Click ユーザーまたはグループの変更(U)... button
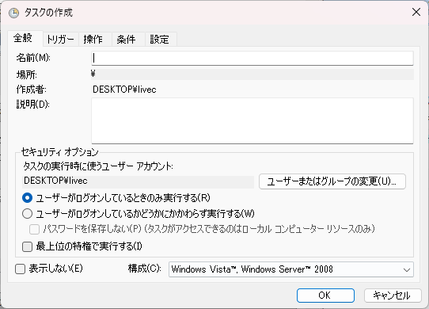The width and height of the screenshot is (429, 309). pyautogui.click(x=332, y=181)
